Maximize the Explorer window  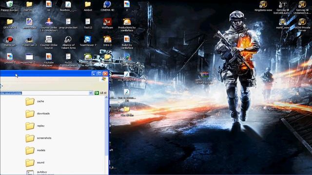99,73
